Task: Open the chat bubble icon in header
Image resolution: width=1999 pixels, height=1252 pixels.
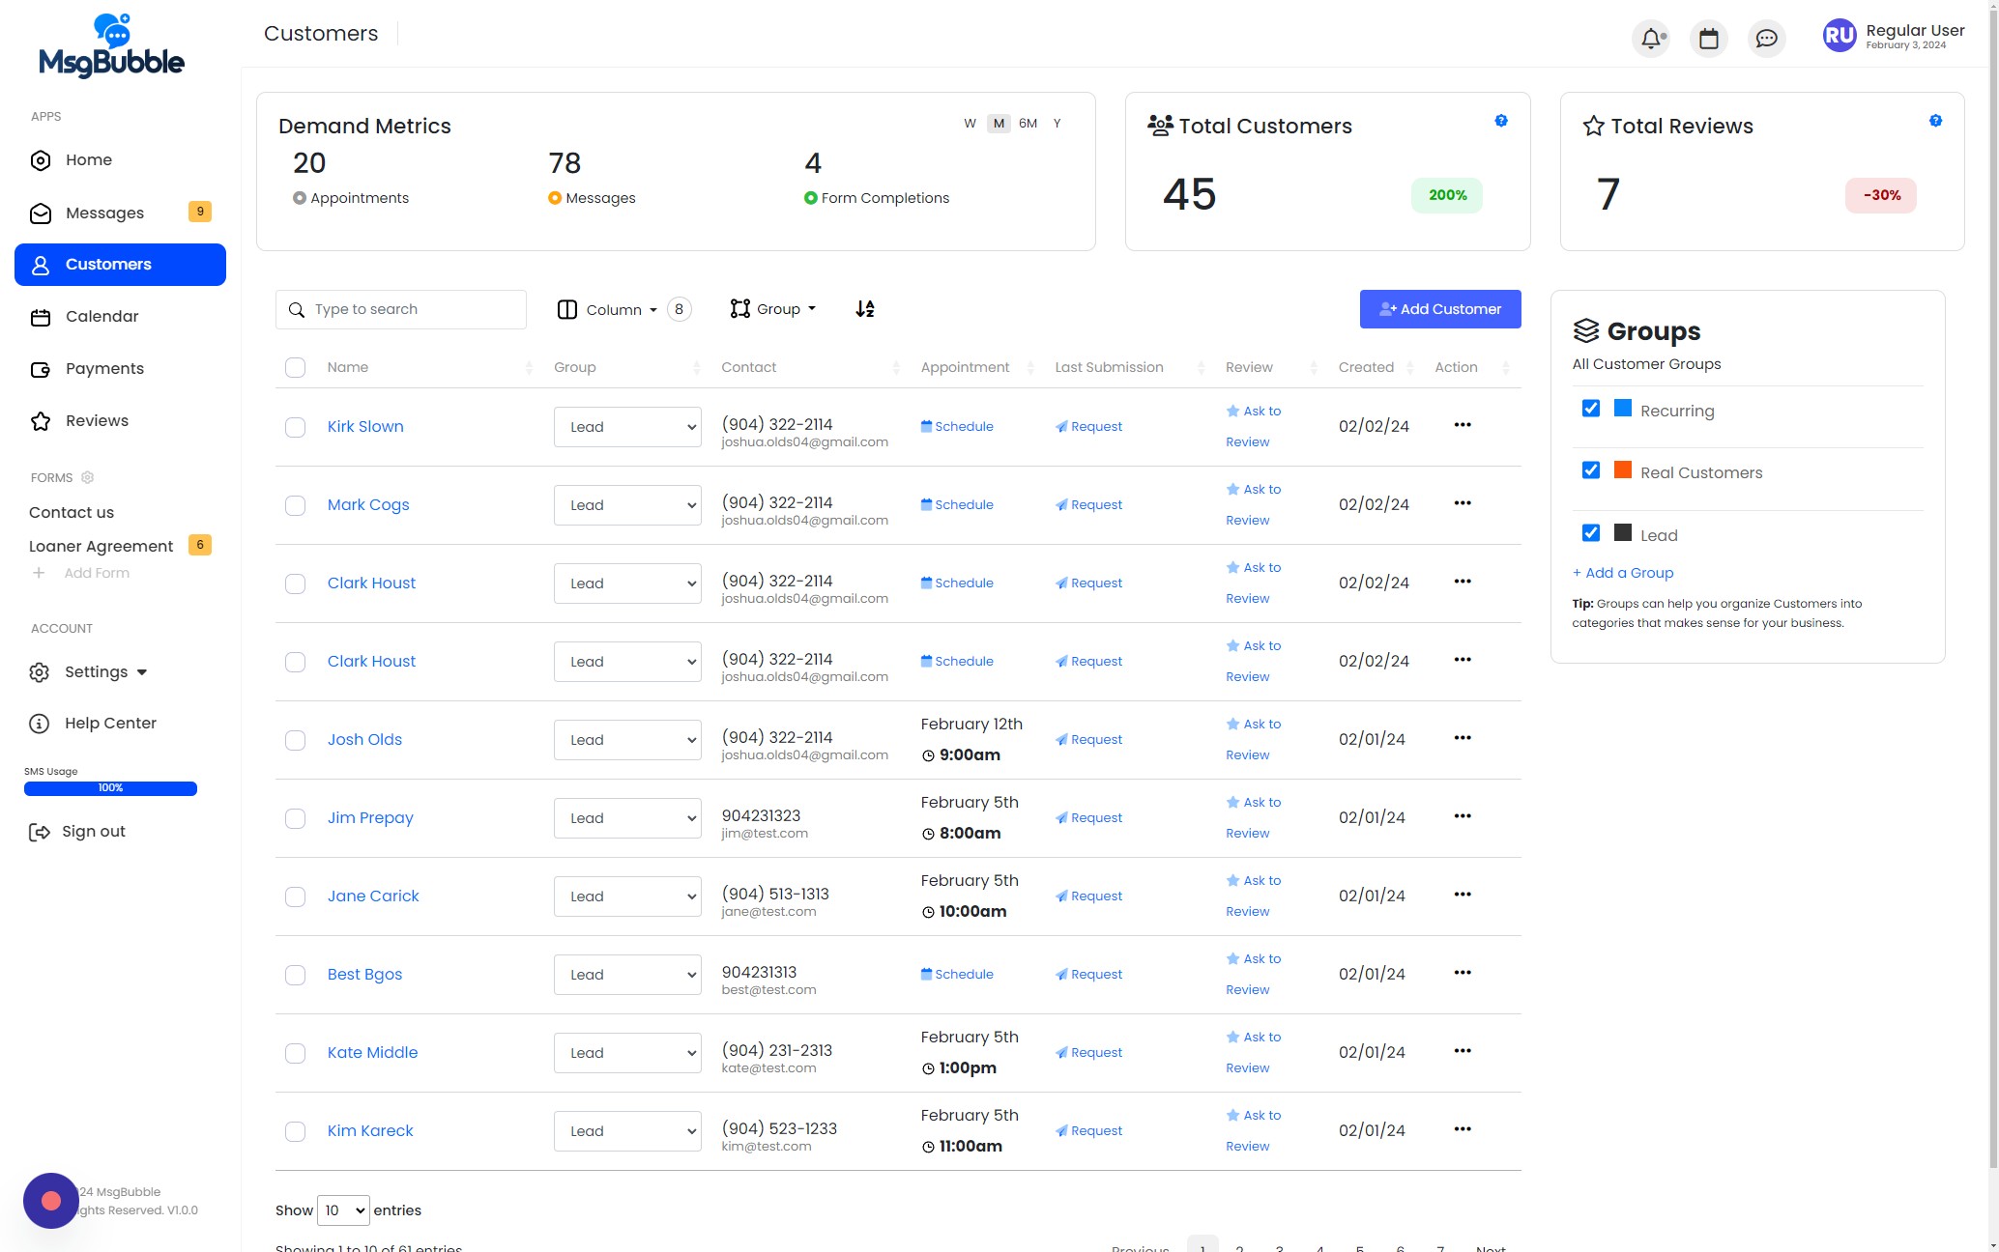Action: pyautogui.click(x=1766, y=39)
